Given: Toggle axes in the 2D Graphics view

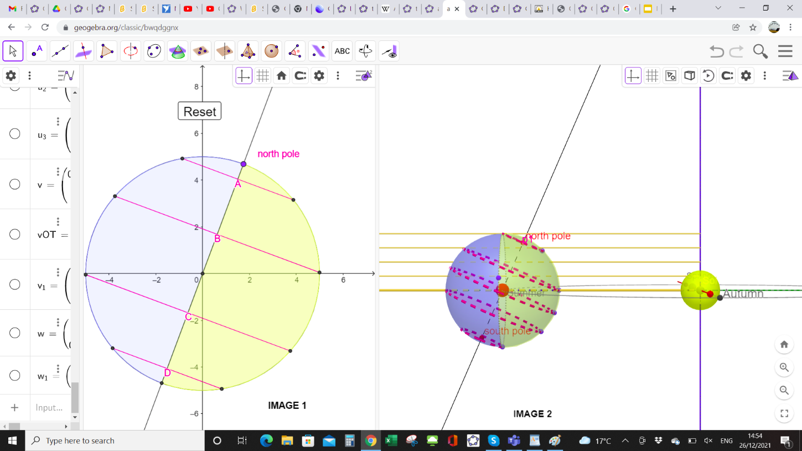Looking at the screenshot, I should 244,76.
